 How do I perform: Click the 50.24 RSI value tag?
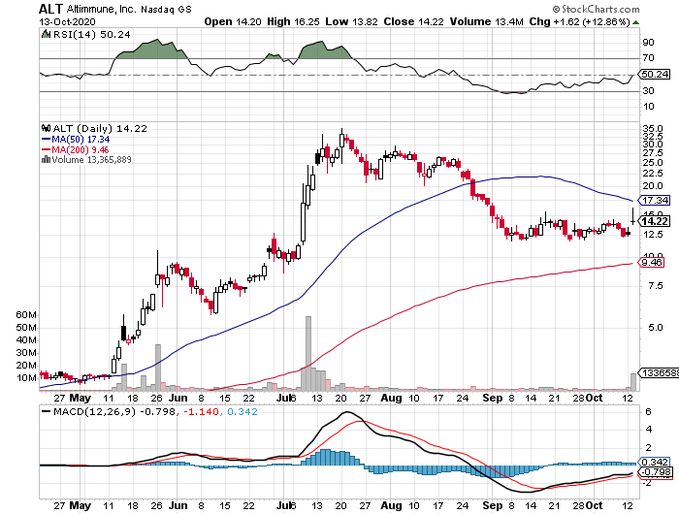652,73
